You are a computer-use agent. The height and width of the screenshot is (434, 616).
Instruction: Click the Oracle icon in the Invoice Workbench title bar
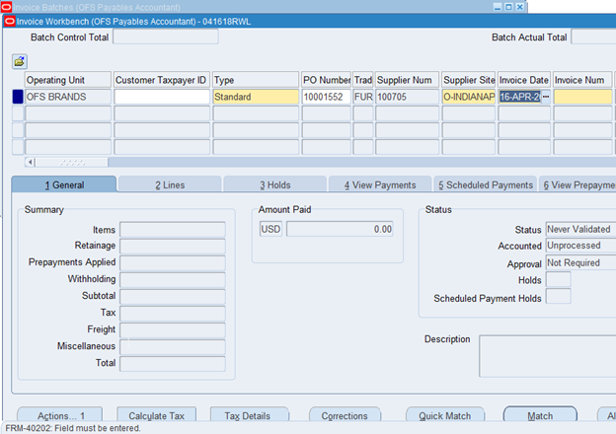point(10,21)
